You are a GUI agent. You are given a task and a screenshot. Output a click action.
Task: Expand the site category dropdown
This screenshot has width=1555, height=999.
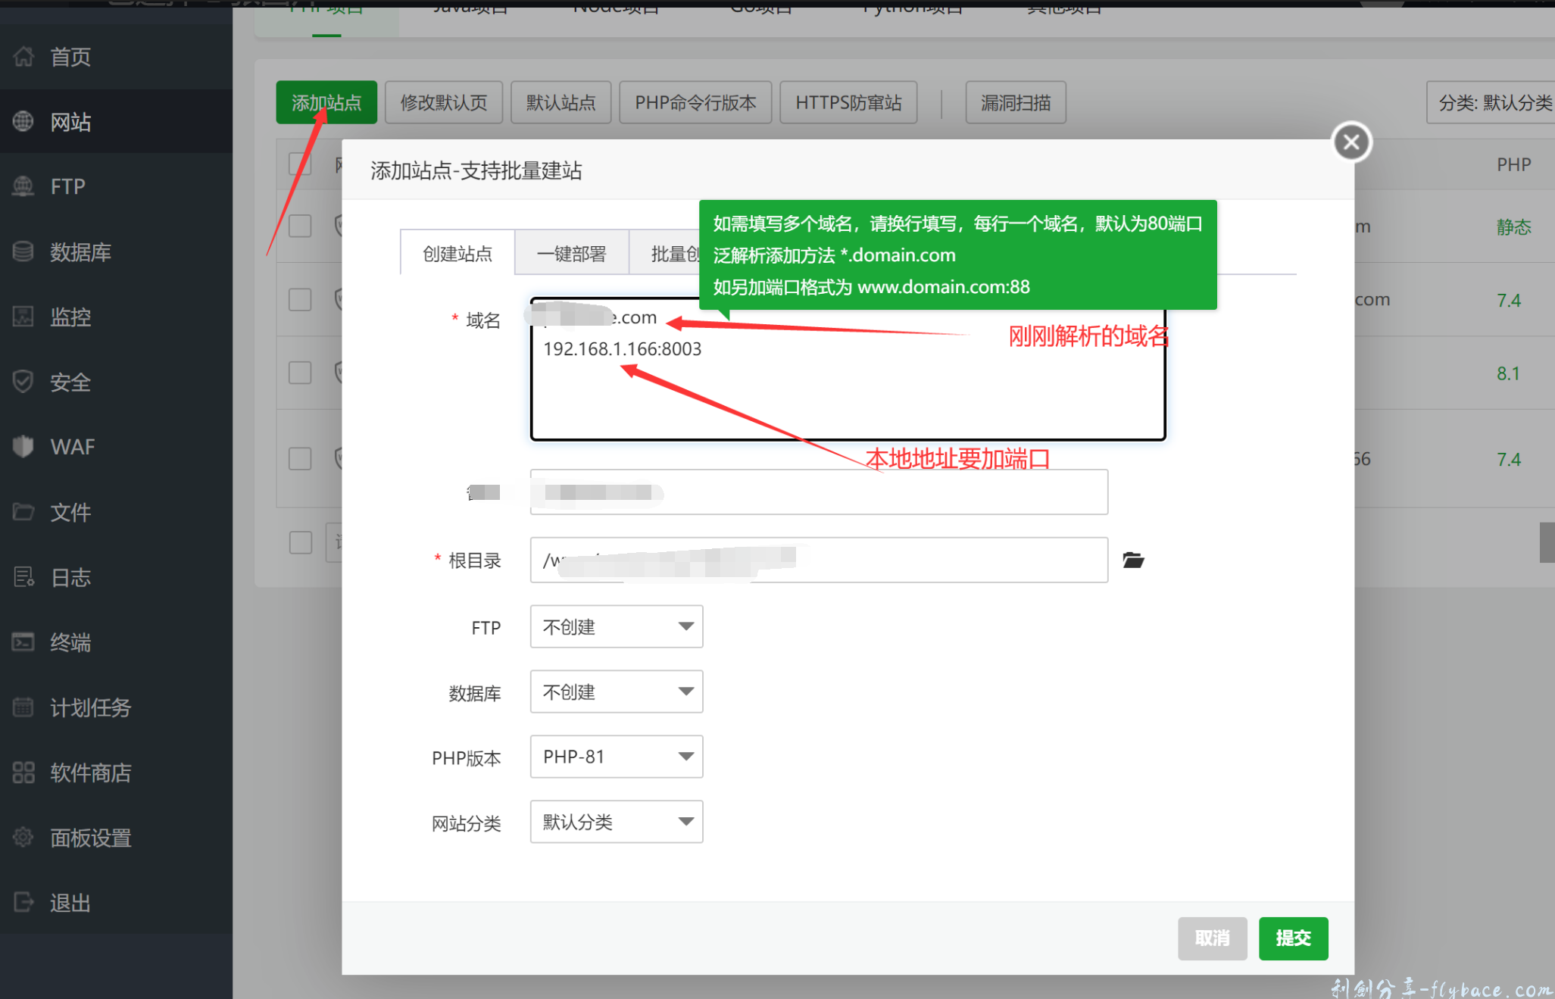[617, 822]
